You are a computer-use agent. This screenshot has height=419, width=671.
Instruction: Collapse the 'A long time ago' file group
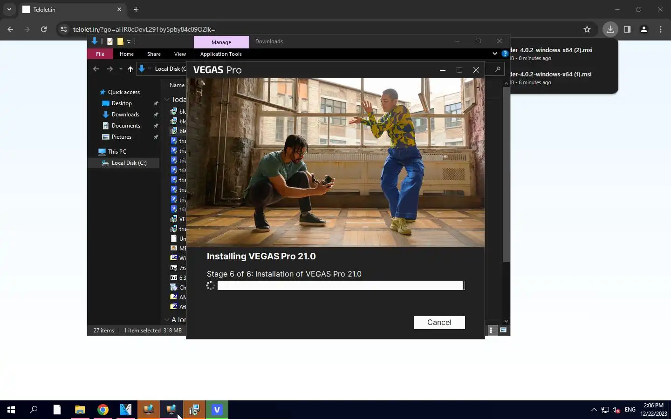tap(167, 320)
